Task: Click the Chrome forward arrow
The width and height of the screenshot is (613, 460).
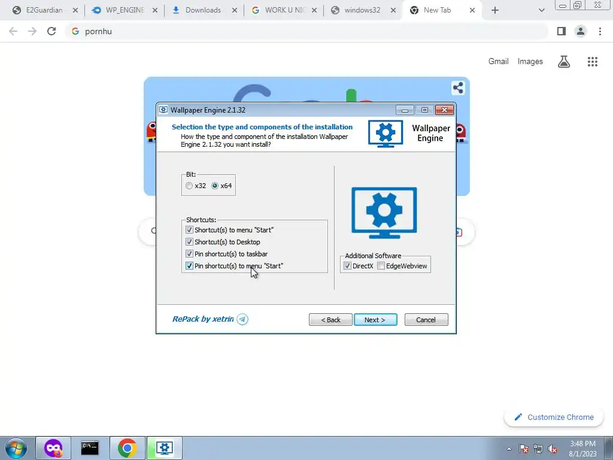Action: click(x=32, y=31)
